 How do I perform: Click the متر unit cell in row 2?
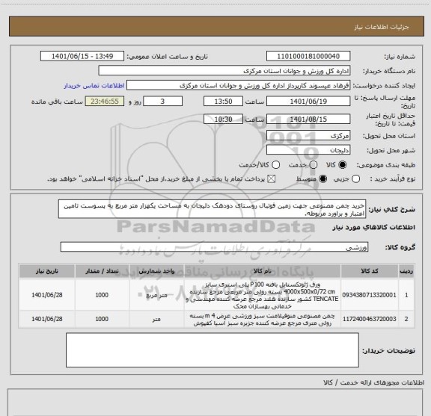tap(156, 319)
